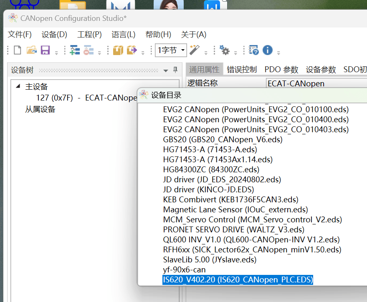Screen dimensions: 367x302
Task: Open overflow arrow after information icon
Action: [278, 53]
